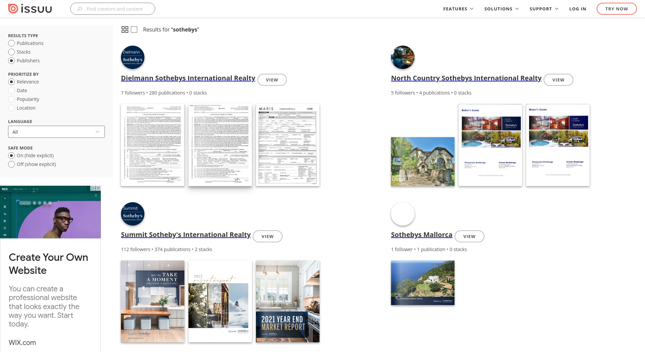Switch to grid view icon
The image size is (645, 352).
point(125,30)
